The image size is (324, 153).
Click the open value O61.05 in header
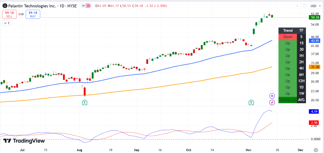tap(101, 6)
